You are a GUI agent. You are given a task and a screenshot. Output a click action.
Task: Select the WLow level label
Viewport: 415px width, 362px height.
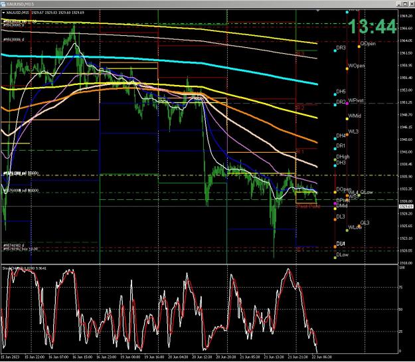tap(355, 227)
